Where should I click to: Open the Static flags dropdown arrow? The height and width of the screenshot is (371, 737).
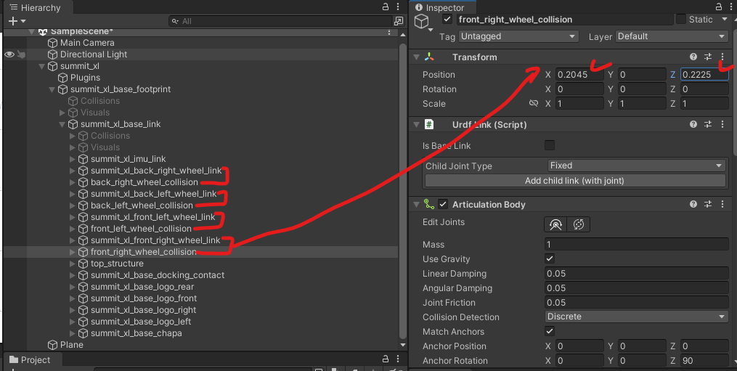coord(725,20)
